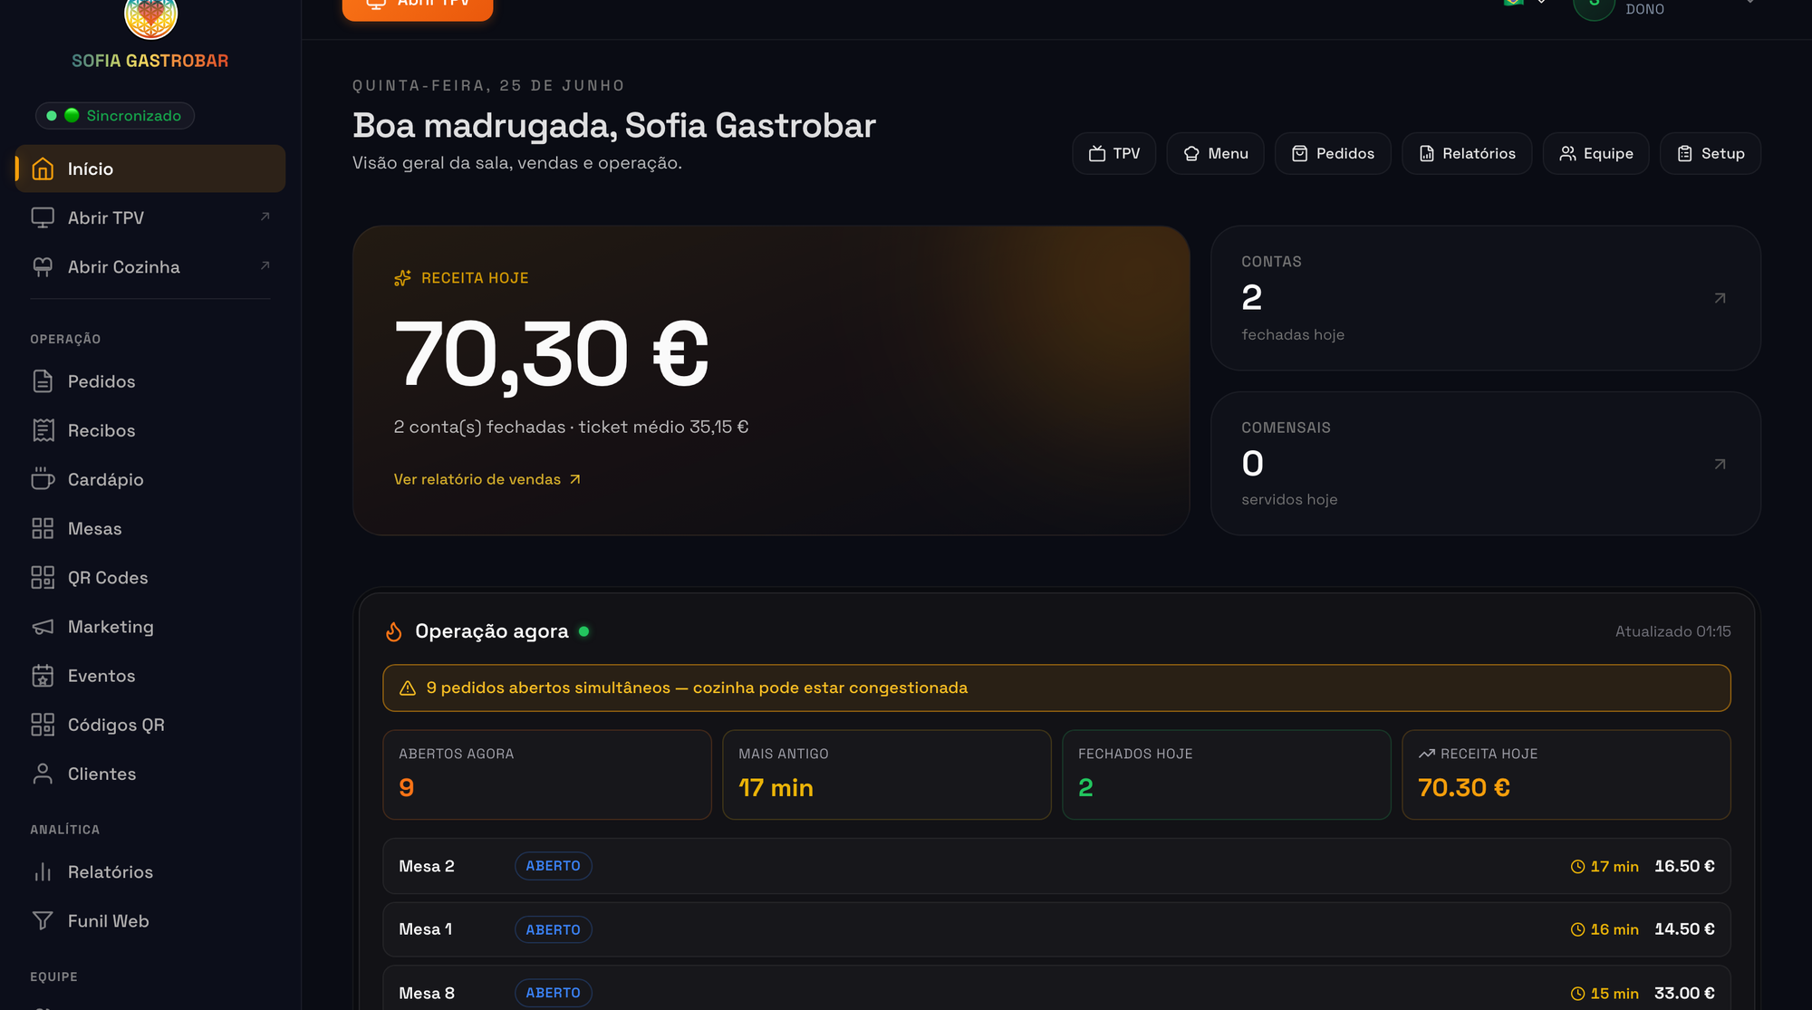This screenshot has width=1812, height=1010.
Task: Go to Marketing in the sidebar
Action: (150, 627)
